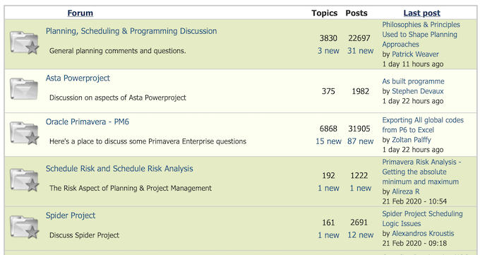Image resolution: width=480 pixels, height=255 pixels.
Task: View 15 new topics in Primavera PM6
Action: click(x=328, y=141)
